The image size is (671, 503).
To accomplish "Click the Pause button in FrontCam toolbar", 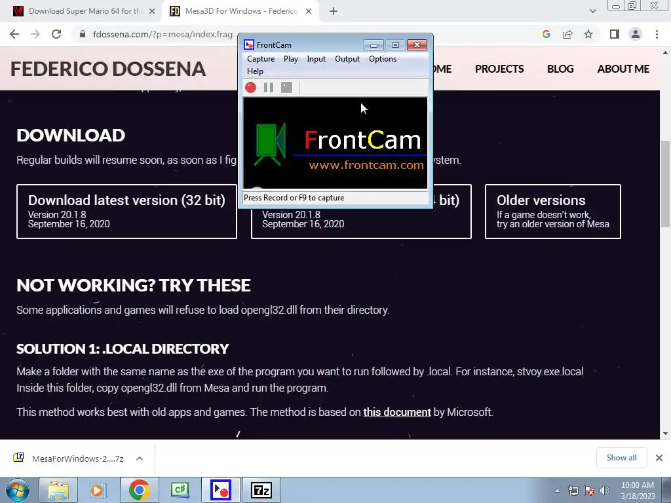I will pos(268,88).
